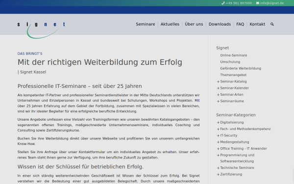The image size is (294, 184).
Task: Click heading Wissen ist der Schlüssel
Action: pyautogui.click(x=80, y=167)
